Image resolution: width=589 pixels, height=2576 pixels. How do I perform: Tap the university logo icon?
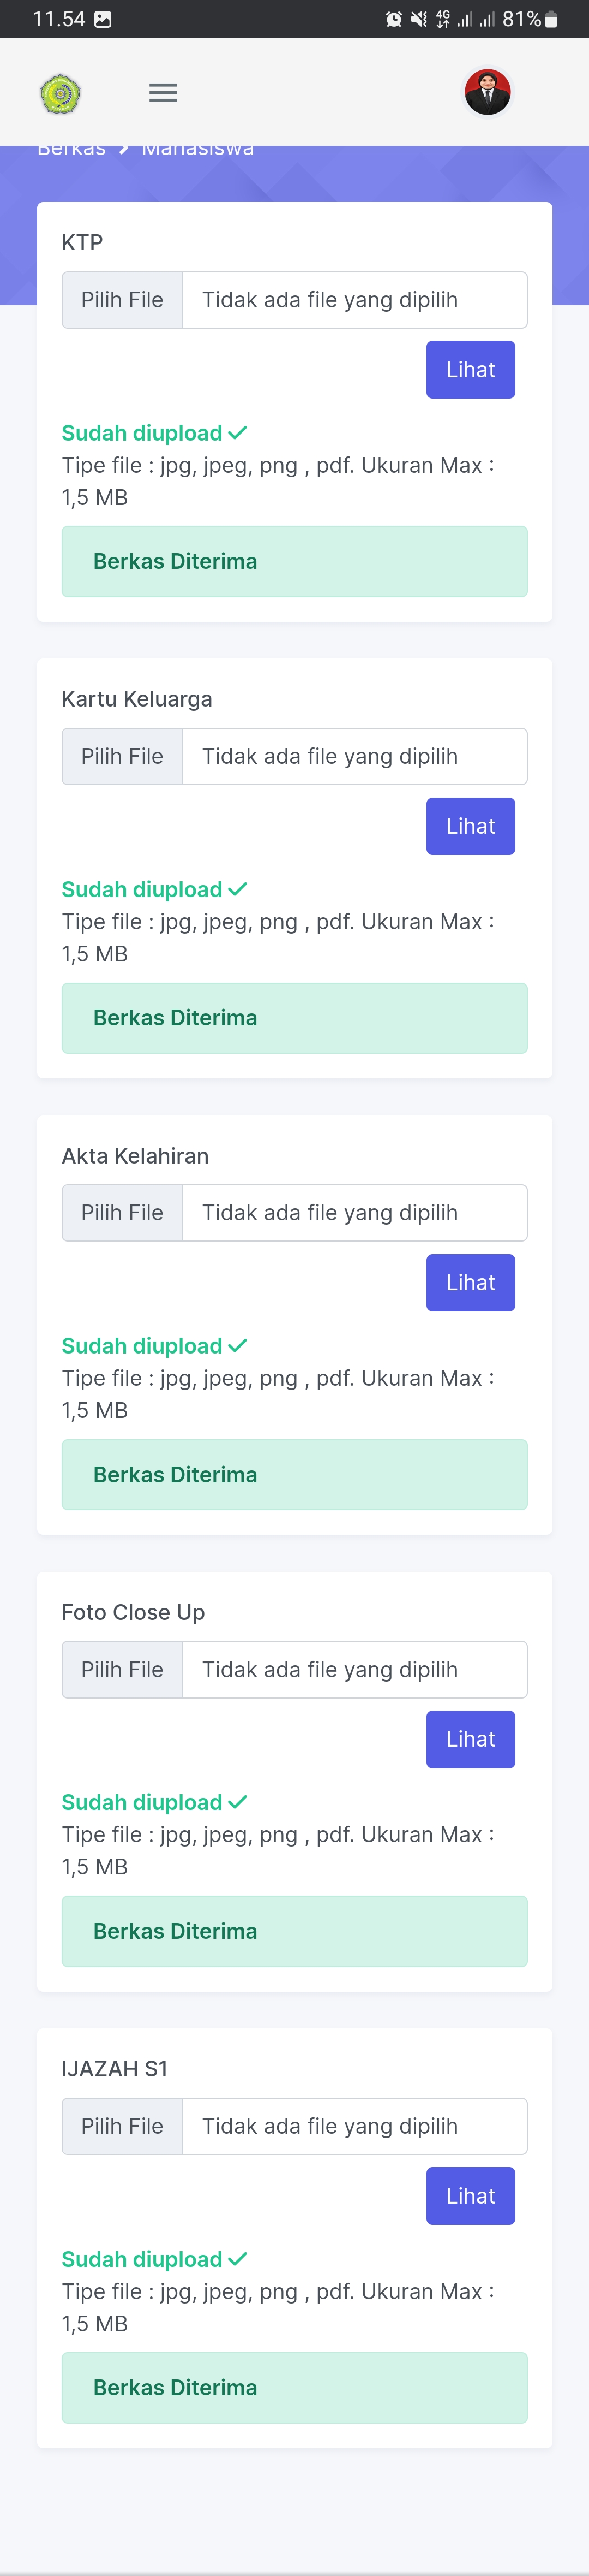tap(60, 94)
